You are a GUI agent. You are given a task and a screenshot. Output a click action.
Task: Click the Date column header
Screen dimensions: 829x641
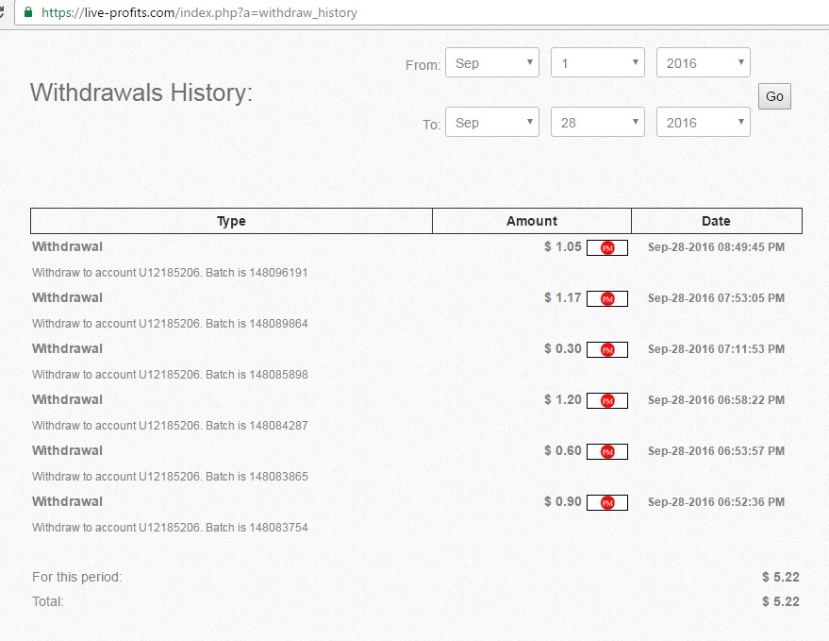(717, 221)
